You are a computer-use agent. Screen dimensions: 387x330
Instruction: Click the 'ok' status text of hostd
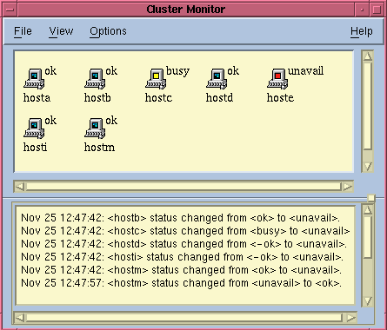pyautogui.click(x=233, y=71)
